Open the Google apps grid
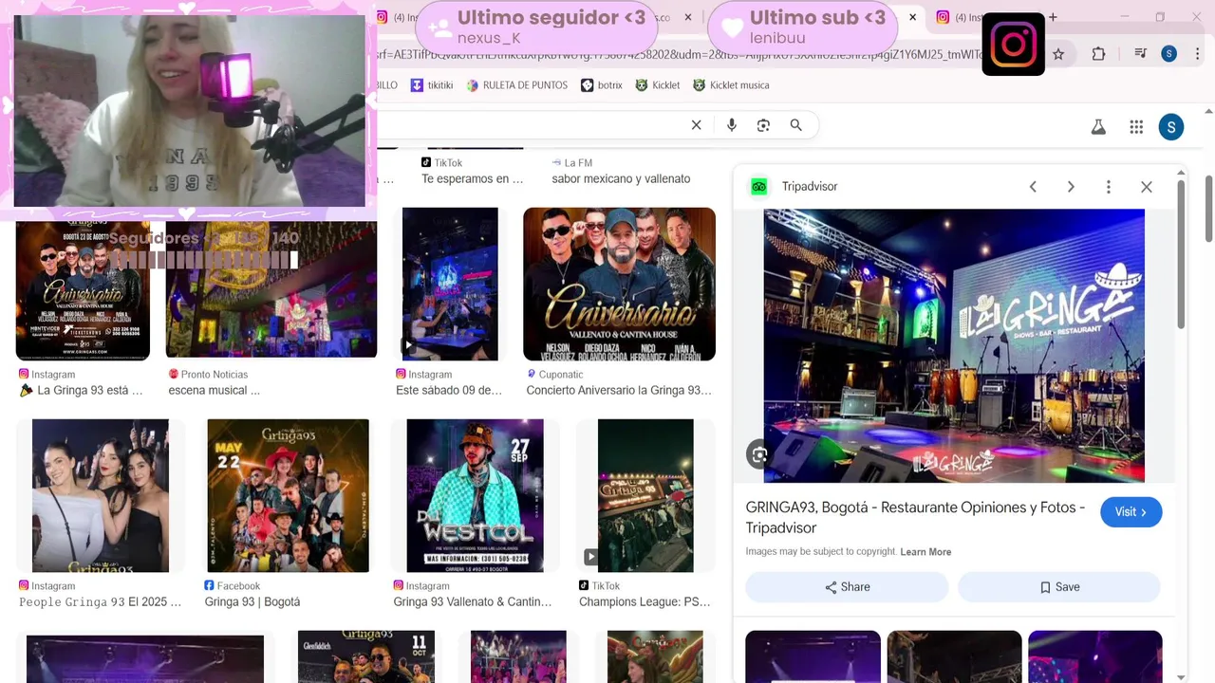The height and width of the screenshot is (683, 1215). (x=1136, y=127)
